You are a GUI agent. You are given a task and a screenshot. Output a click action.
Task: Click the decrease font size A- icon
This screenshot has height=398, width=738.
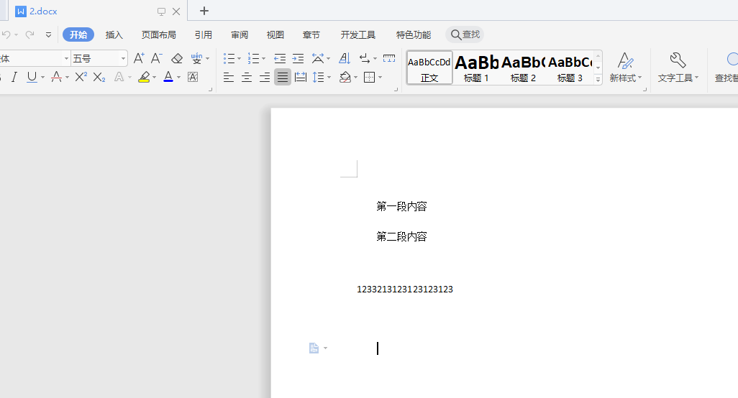(157, 58)
